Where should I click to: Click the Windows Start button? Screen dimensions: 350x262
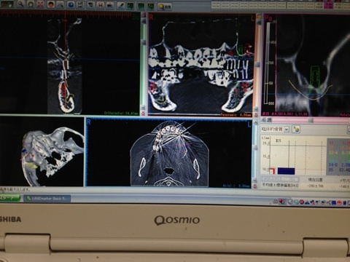9,198
